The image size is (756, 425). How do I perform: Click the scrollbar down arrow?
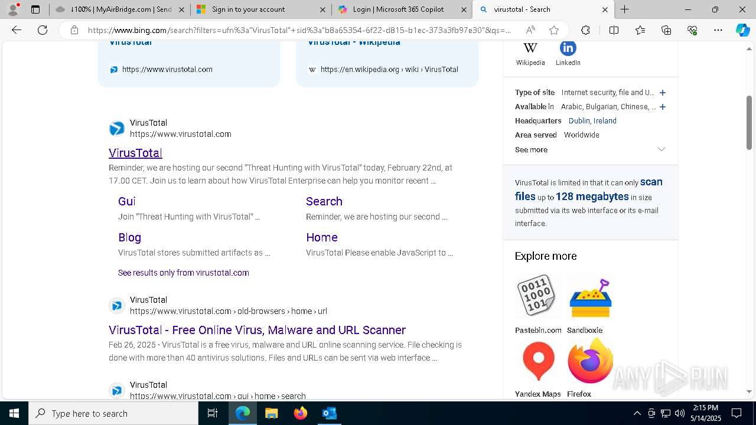[749, 391]
